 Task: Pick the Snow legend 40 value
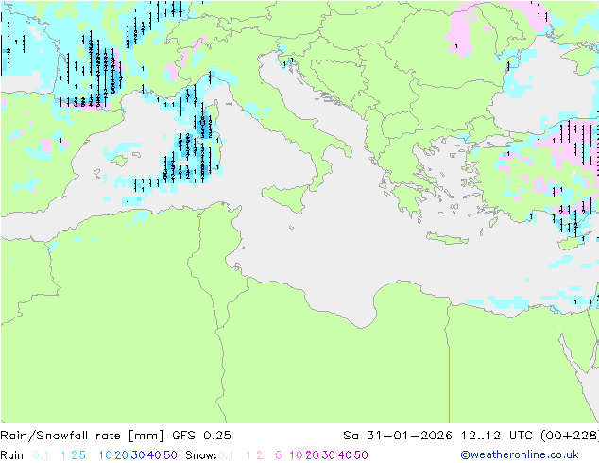[x=345, y=455]
